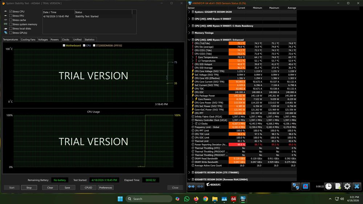
Task: Open the Unified tab
Action: click(x=77, y=39)
